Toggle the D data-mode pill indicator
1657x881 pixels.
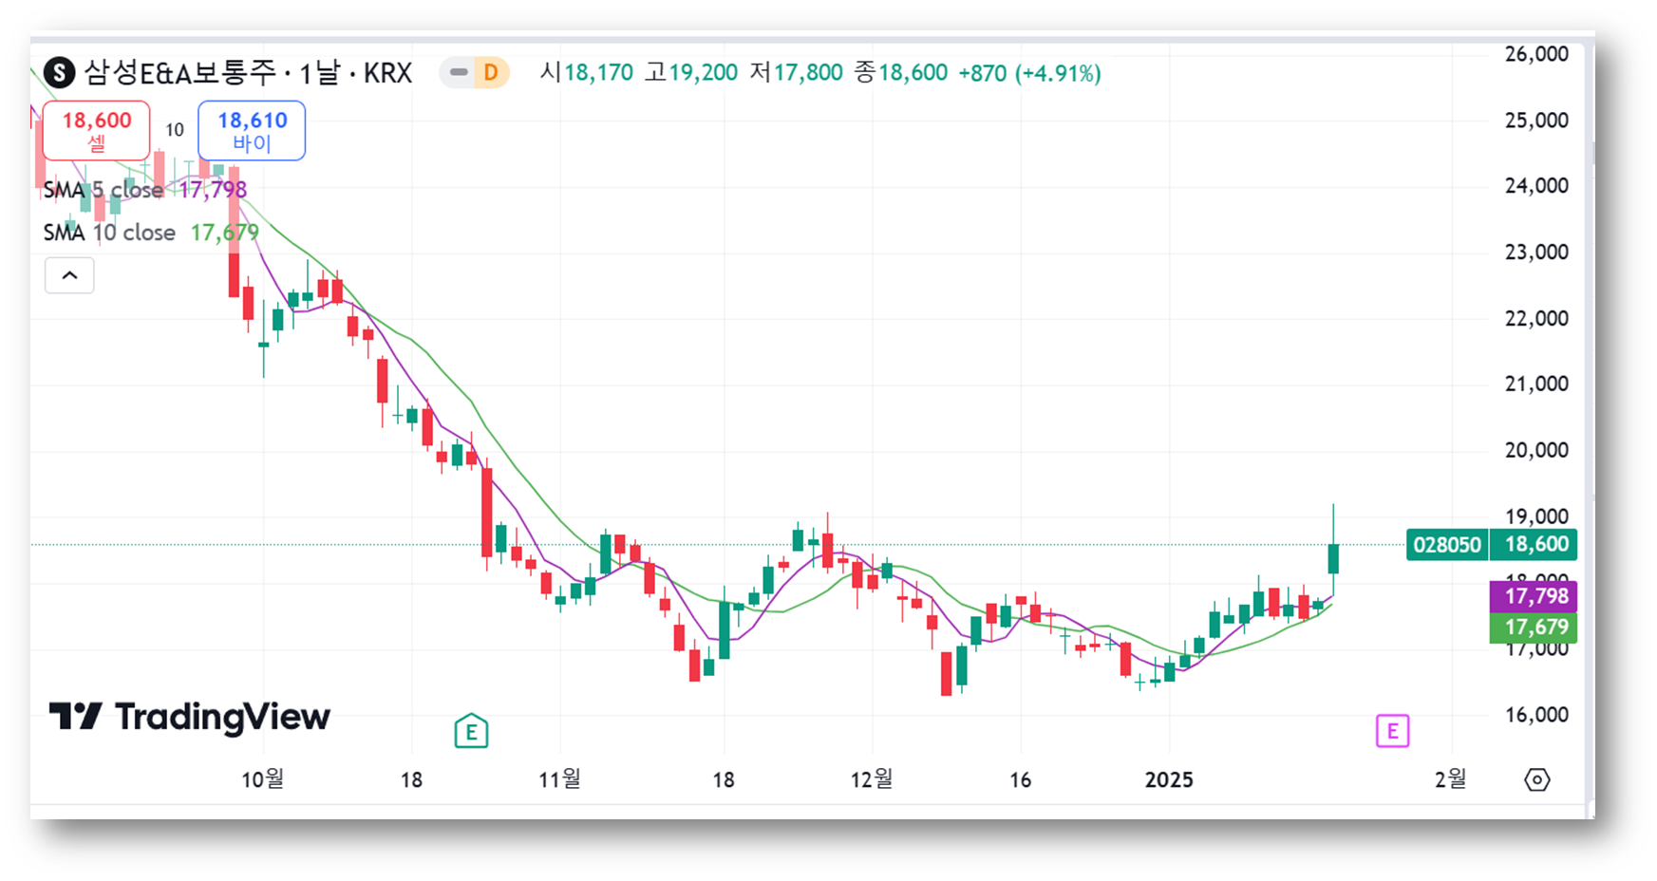point(475,72)
